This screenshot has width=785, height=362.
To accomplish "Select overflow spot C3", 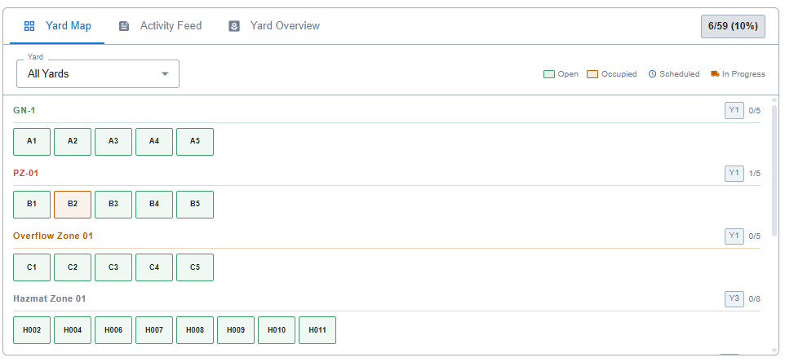I will 113,267.
